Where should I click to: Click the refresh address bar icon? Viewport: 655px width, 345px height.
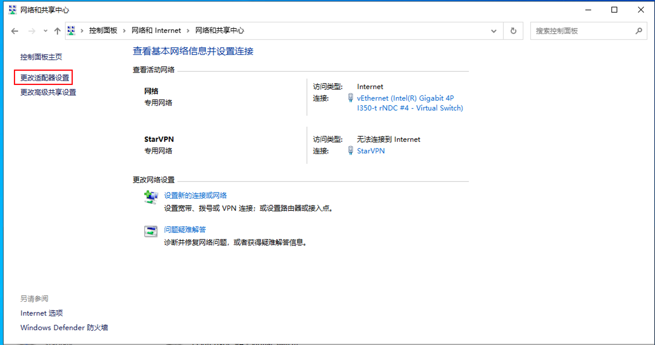coord(513,31)
